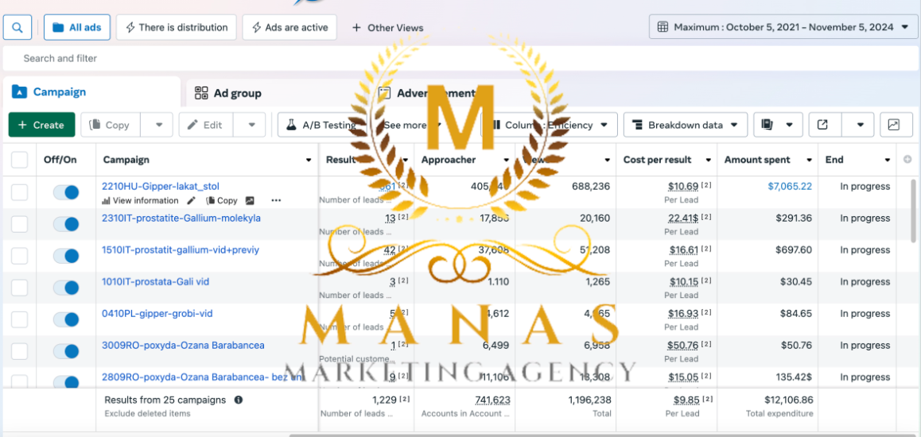Open the reports icon dropdown

779,125
